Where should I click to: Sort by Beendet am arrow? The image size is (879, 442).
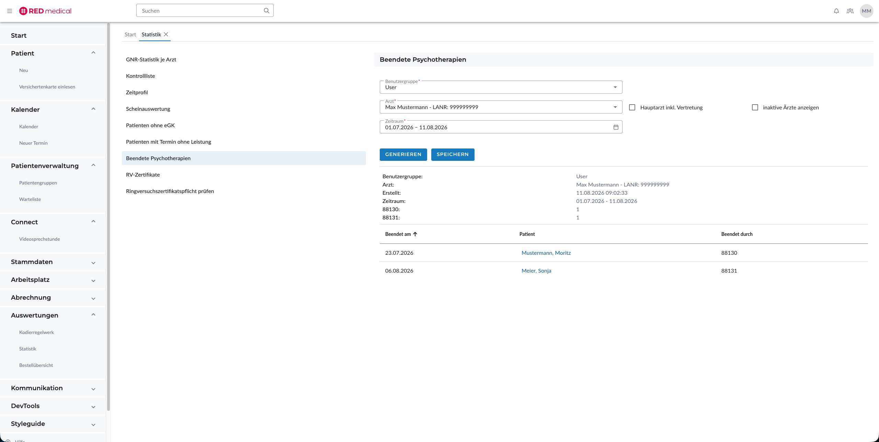(x=415, y=234)
